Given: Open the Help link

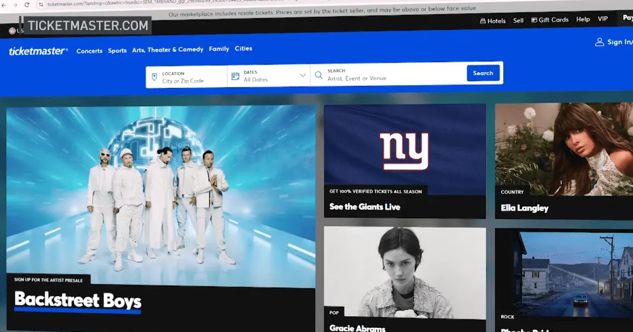Looking at the screenshot, I should [x=583, y=19].
